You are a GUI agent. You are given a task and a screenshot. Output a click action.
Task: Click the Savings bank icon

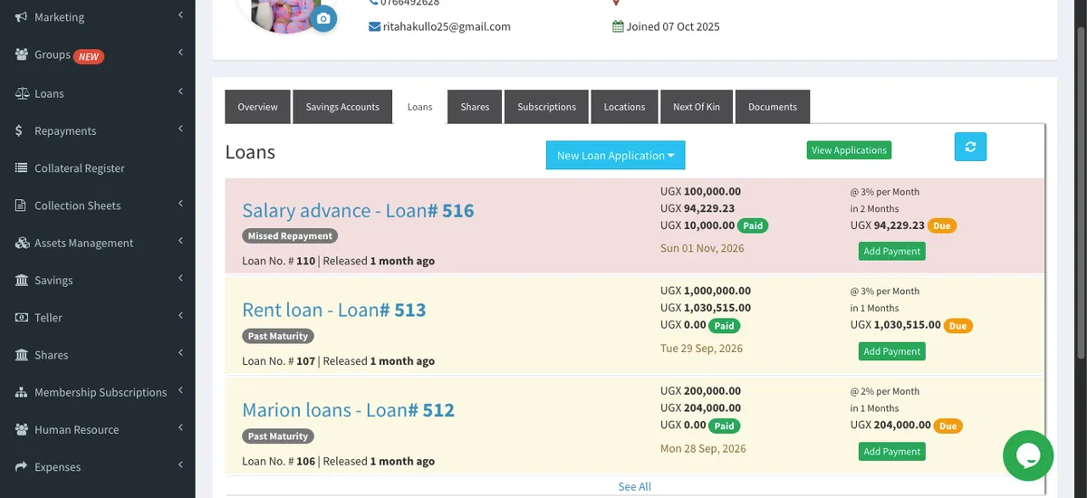pyautogui.click(x=21, y=280)
